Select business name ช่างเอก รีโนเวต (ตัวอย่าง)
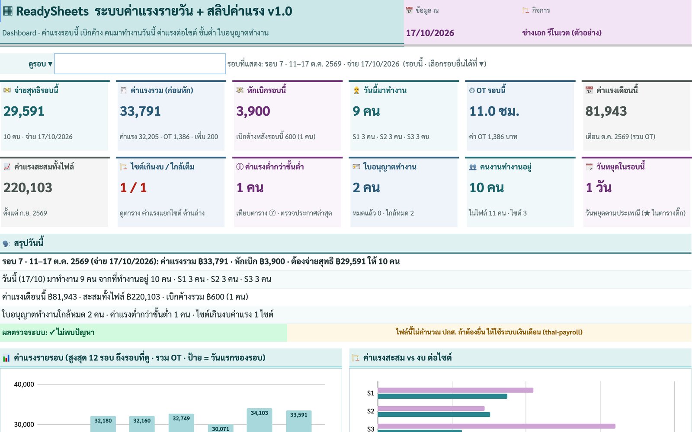This screenshot has height=432, width=692. click(x=561, y=33)
